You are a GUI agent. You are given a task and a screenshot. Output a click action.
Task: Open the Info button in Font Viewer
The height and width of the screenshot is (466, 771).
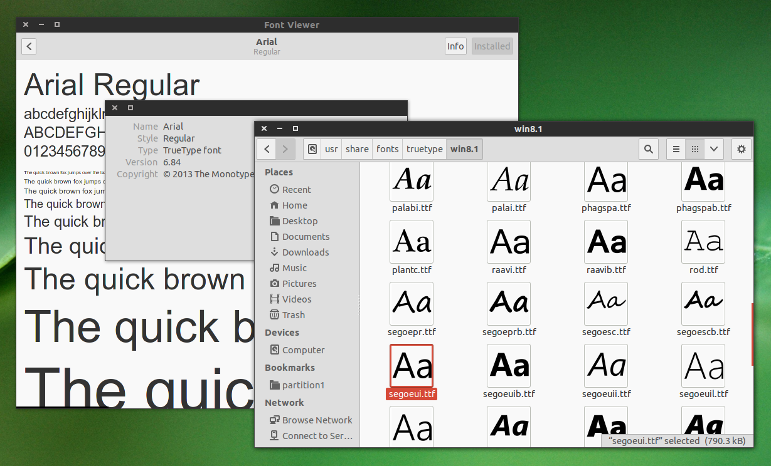(455, 46)
